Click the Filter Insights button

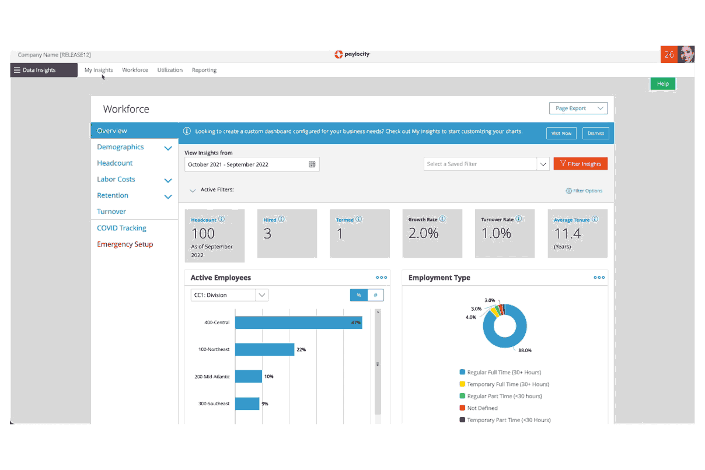click(x=580, y=164)
